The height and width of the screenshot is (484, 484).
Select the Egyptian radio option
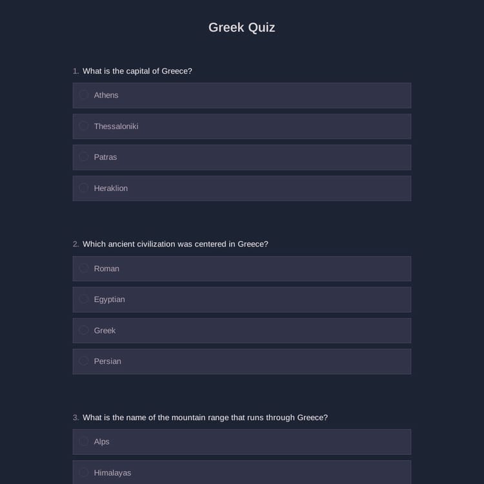pyautogui.click(x=84, y=299)
